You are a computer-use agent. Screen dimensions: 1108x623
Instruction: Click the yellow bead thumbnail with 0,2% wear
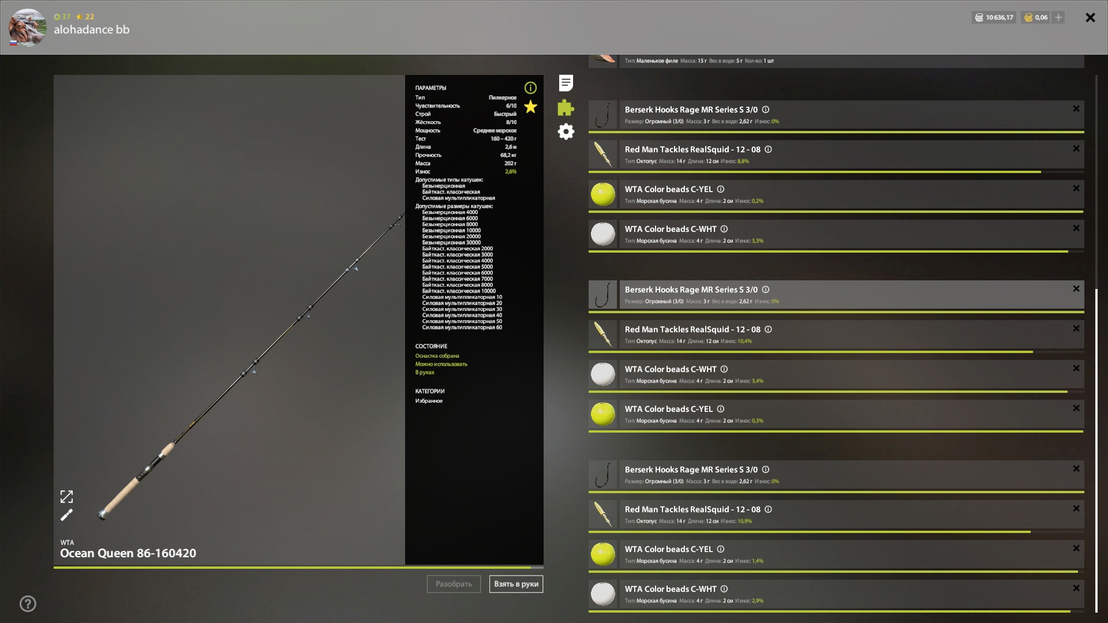pyautogui.click(x=603, y=194)
